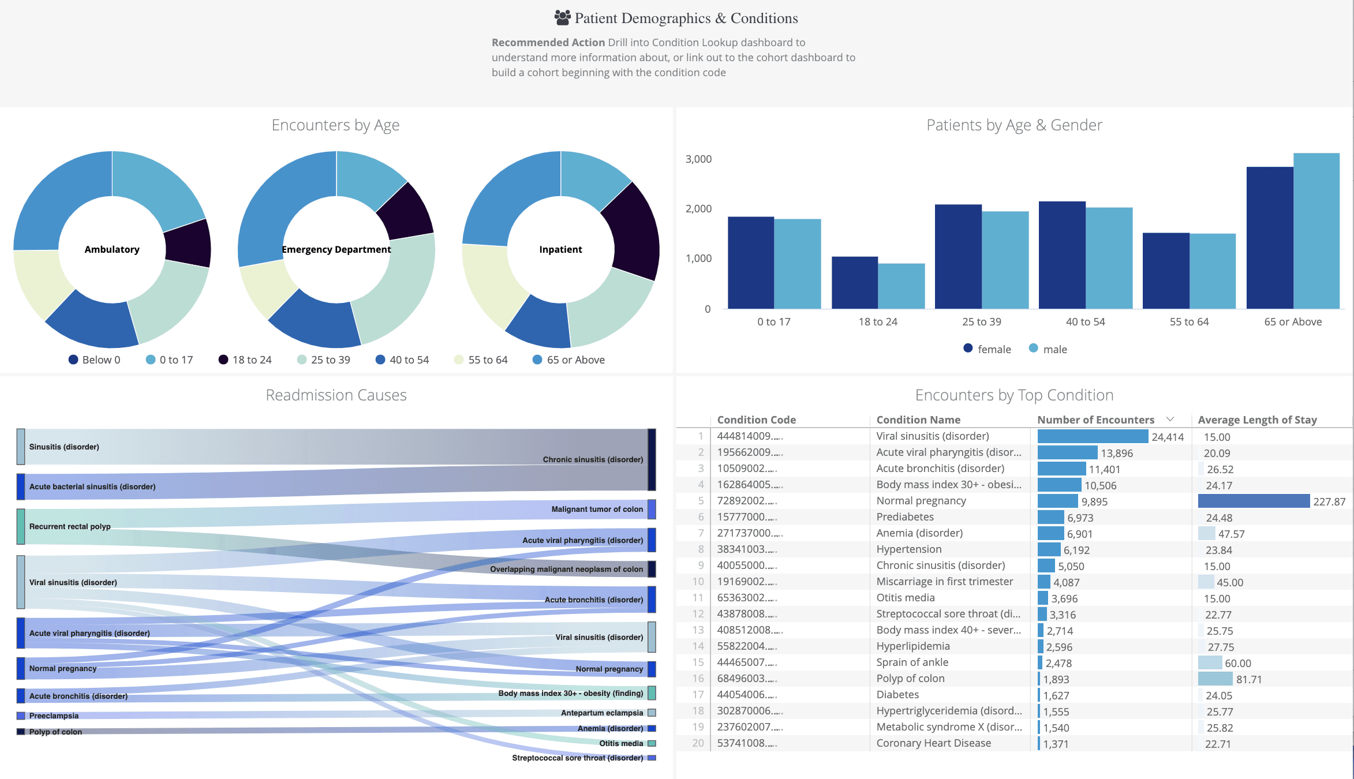Select the Inpatient label inside the third donut

[x=560, y=249]
